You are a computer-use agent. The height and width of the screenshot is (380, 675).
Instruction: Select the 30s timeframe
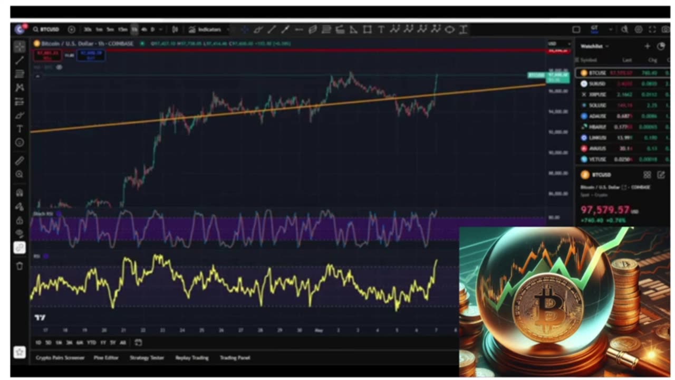(x=88, y=30)
